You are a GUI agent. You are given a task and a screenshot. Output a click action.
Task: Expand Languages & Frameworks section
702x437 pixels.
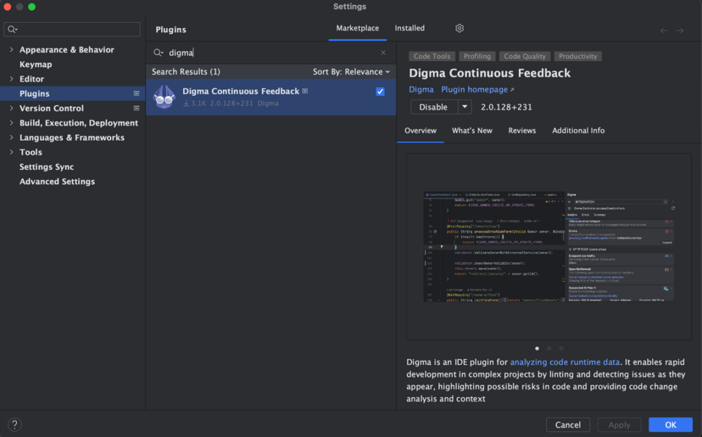click(11, 137)
